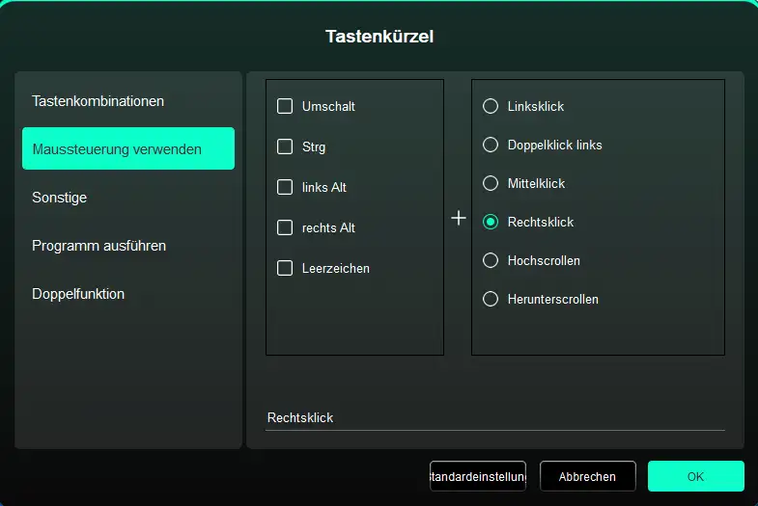
Task: Tick the Strg checkbox
Action: (285, 146)
